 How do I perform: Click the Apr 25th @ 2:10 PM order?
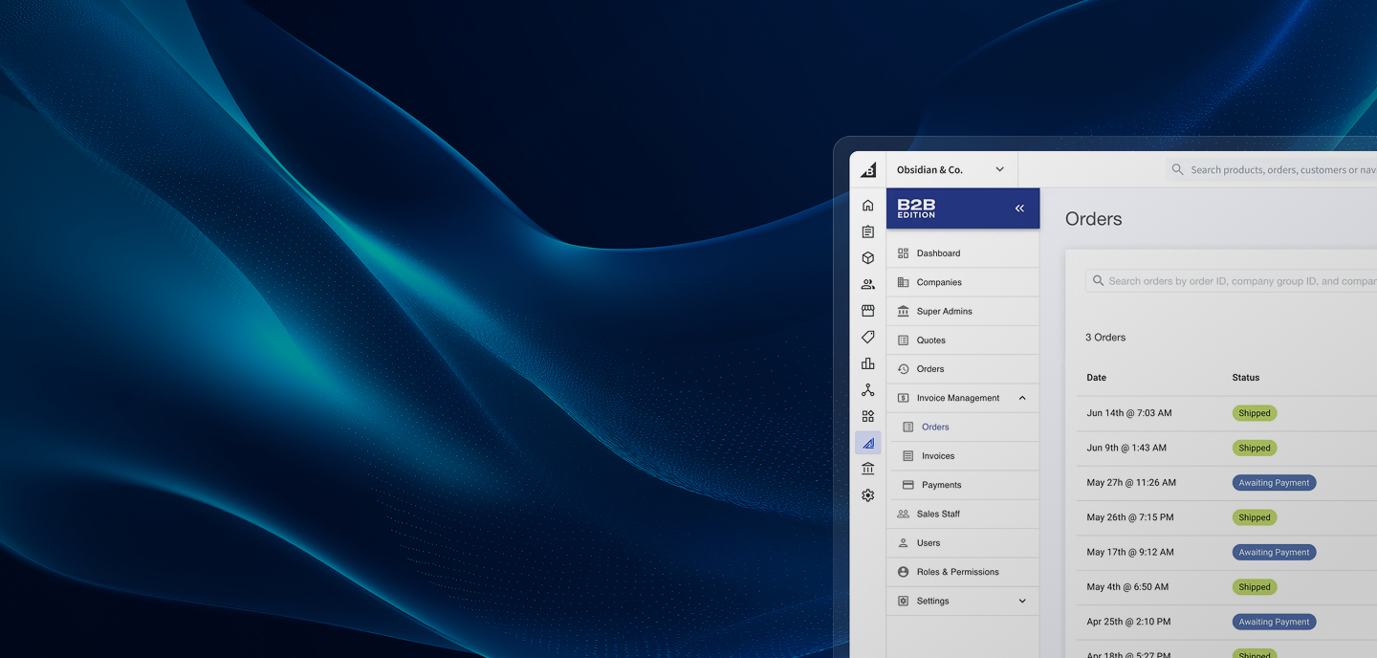click(x=1129, y=622)
